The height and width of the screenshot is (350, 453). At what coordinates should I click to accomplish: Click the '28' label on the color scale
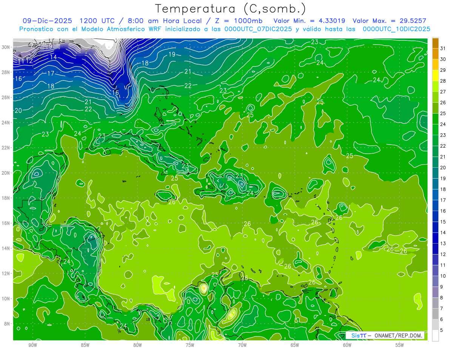tap(443, 81)
